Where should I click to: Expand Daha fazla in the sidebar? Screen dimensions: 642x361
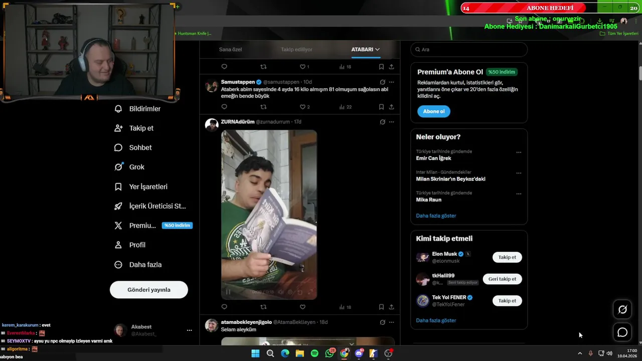pyautogui.click(x=138, y=265)
